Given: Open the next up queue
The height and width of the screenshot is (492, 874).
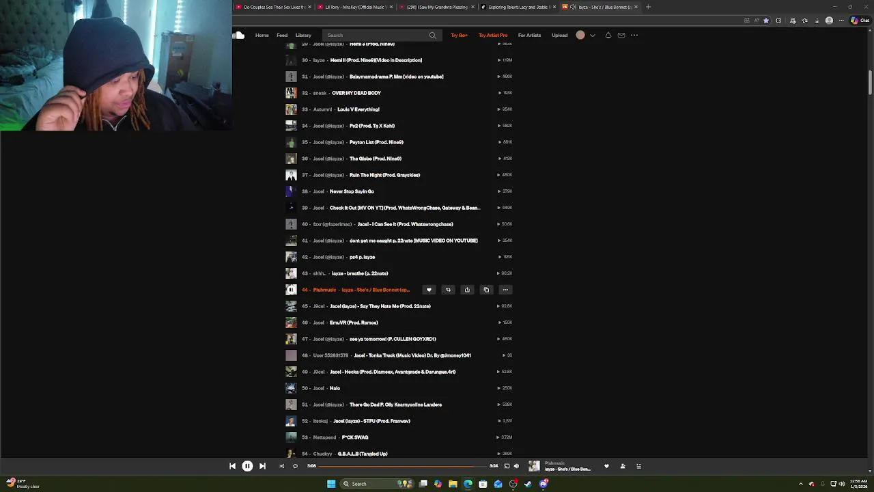Looking at the screenshot, I should [x=638, y=466].
